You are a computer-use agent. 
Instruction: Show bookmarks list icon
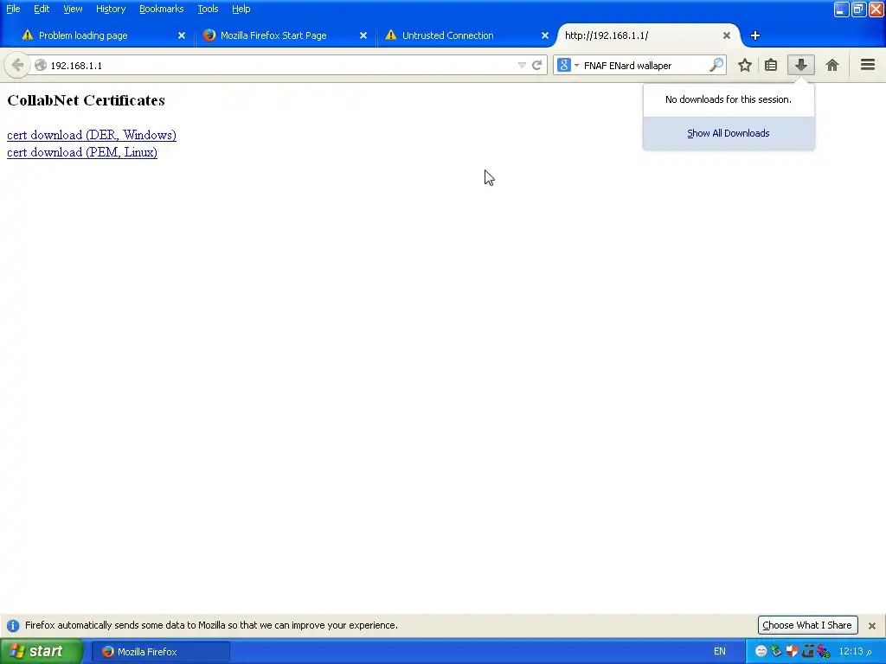point(771,66)
